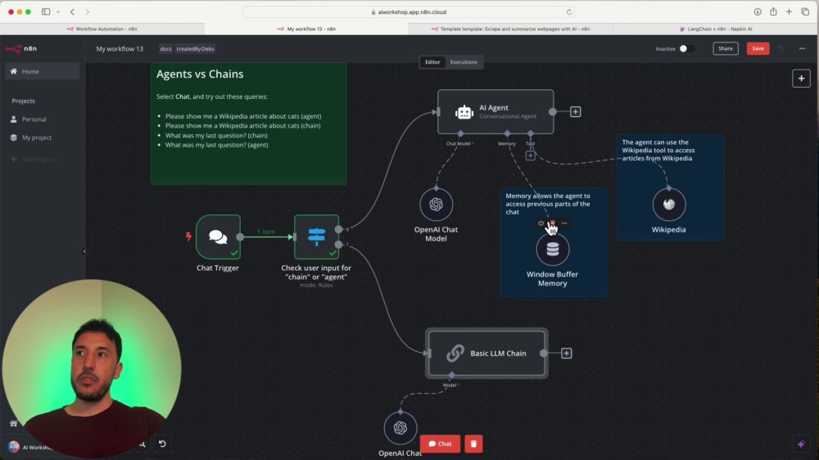Open the add-node panel plus button

801,79
